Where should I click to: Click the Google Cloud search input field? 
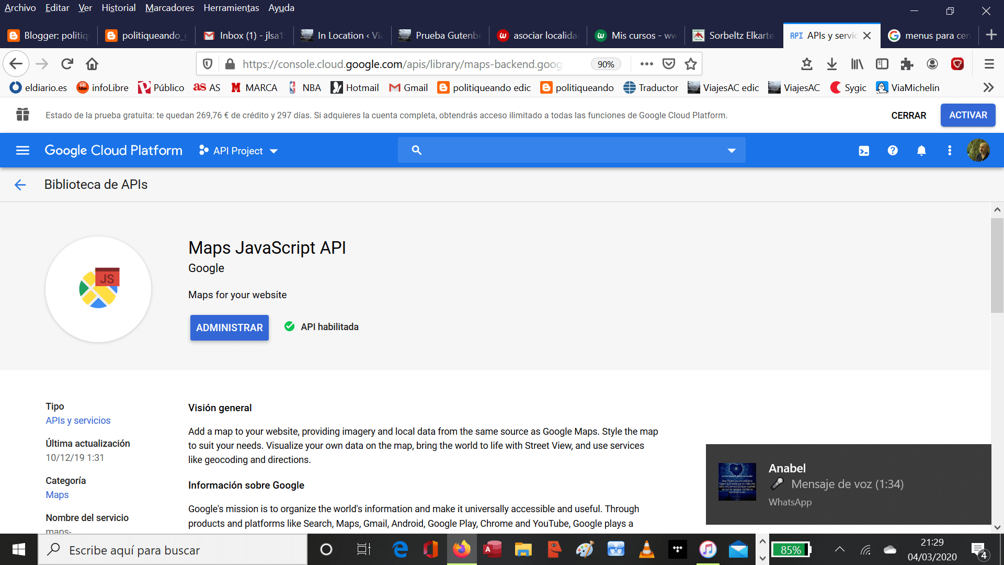click(x=572, y=150)
